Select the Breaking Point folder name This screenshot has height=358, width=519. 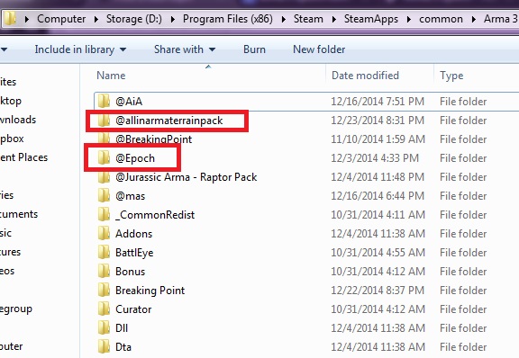pyautogui.click(x=150, y=291)
